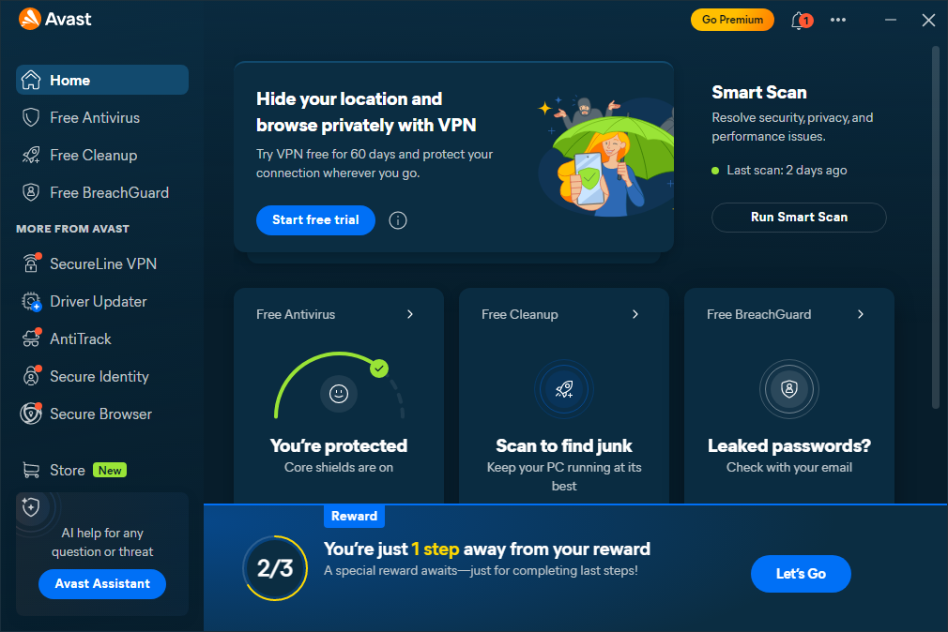Click the rocket icon in Free Cleanup card
The height and width of the screenshot is (632, 948).
(564, 389)
